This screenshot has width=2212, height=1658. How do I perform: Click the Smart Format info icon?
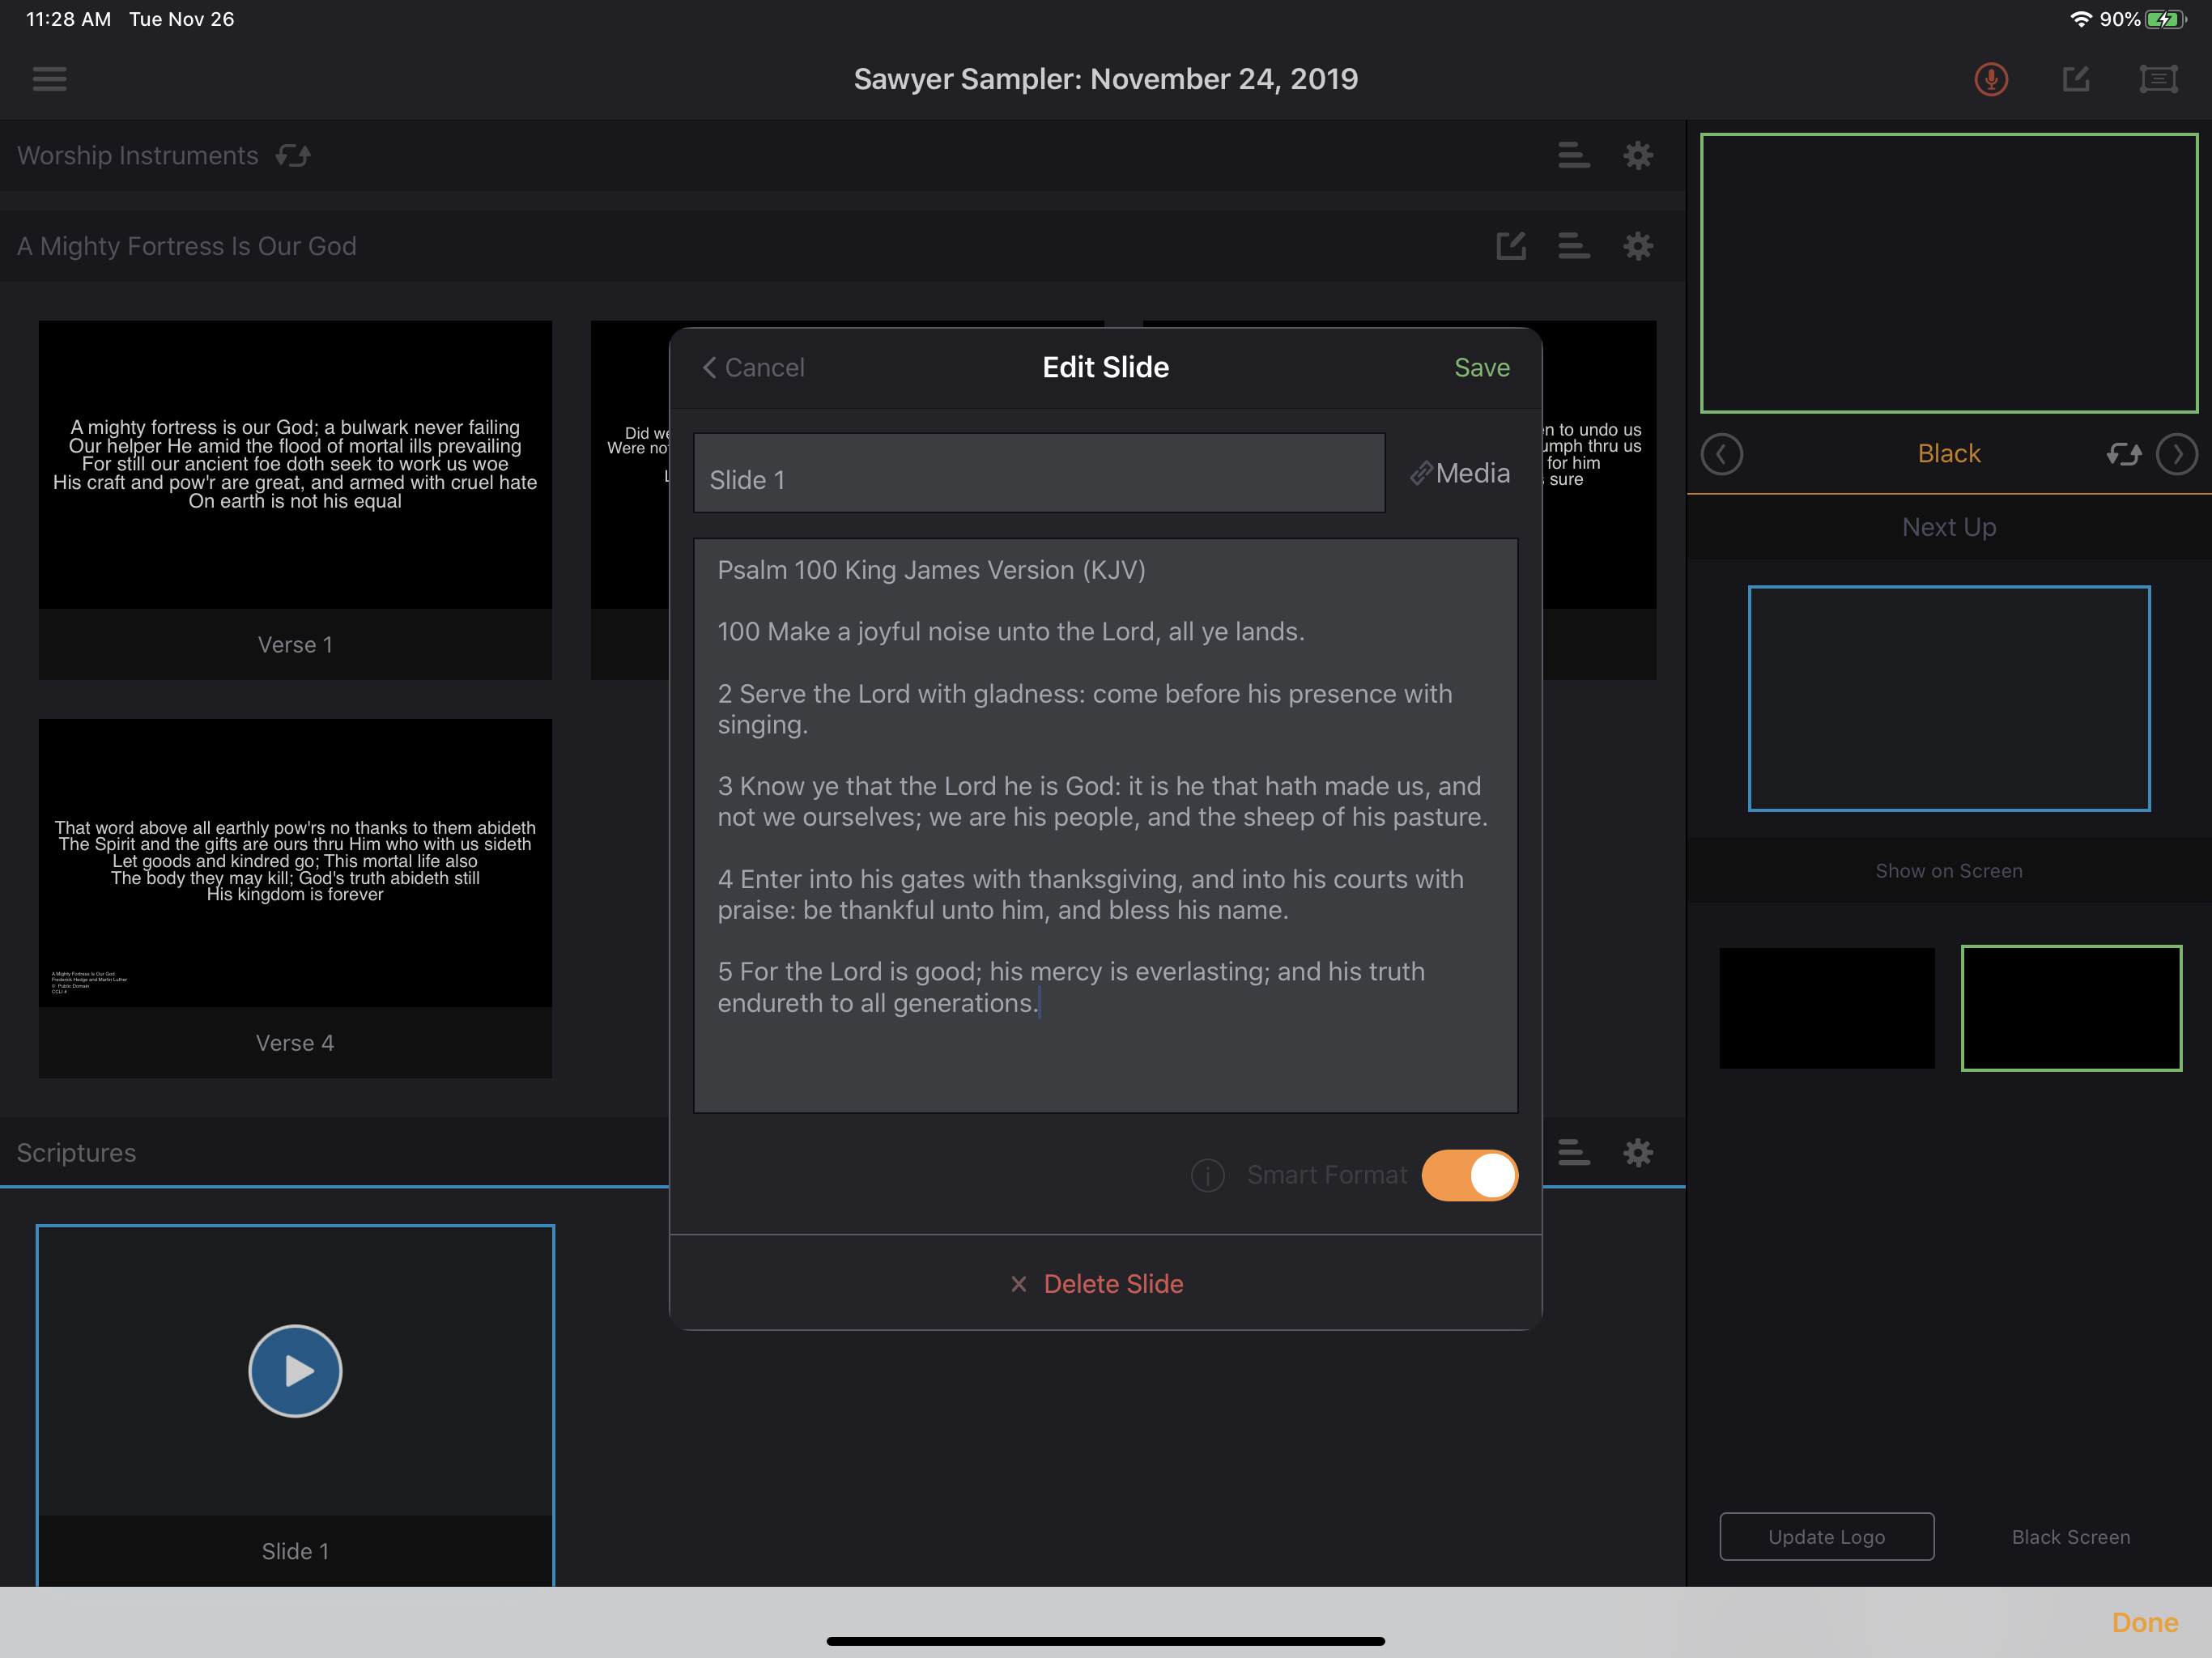pos(1207,1175)
